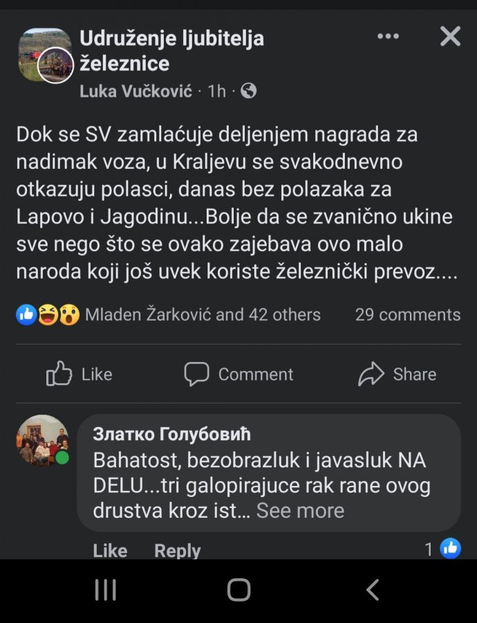Tap Златко Голубовић's avatar photo
477x623 pixels.
pyautogui.click(x=43, y=440)
